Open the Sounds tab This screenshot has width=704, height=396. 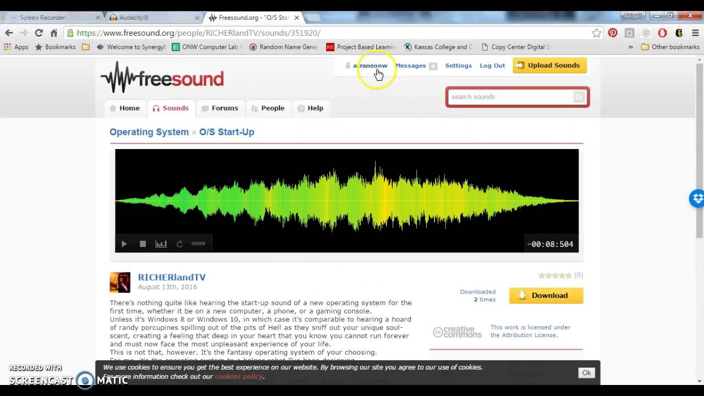tap(170, 108)
